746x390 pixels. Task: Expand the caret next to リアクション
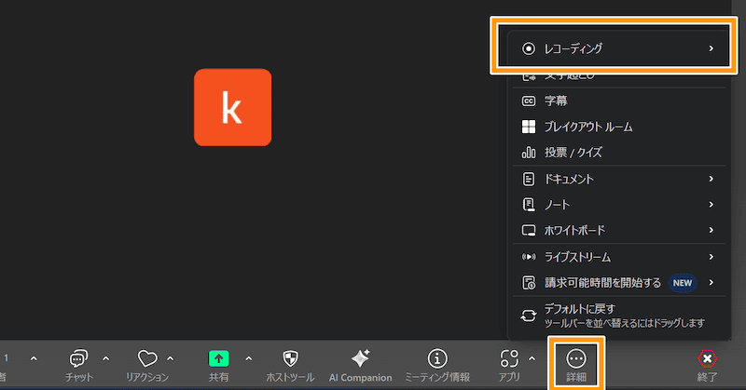pyautogui.click(x=170, y=358)
